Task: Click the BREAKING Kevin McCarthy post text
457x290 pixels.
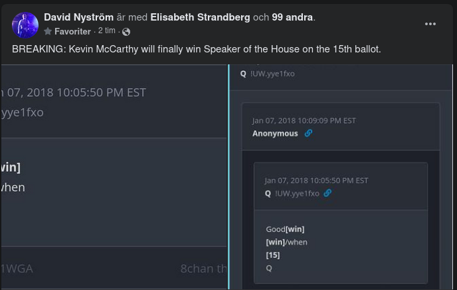Action: pos(197,49)
